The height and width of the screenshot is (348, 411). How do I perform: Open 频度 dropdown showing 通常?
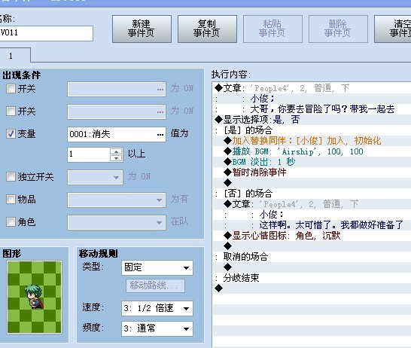pyautogui.click(x=157, y=328)
